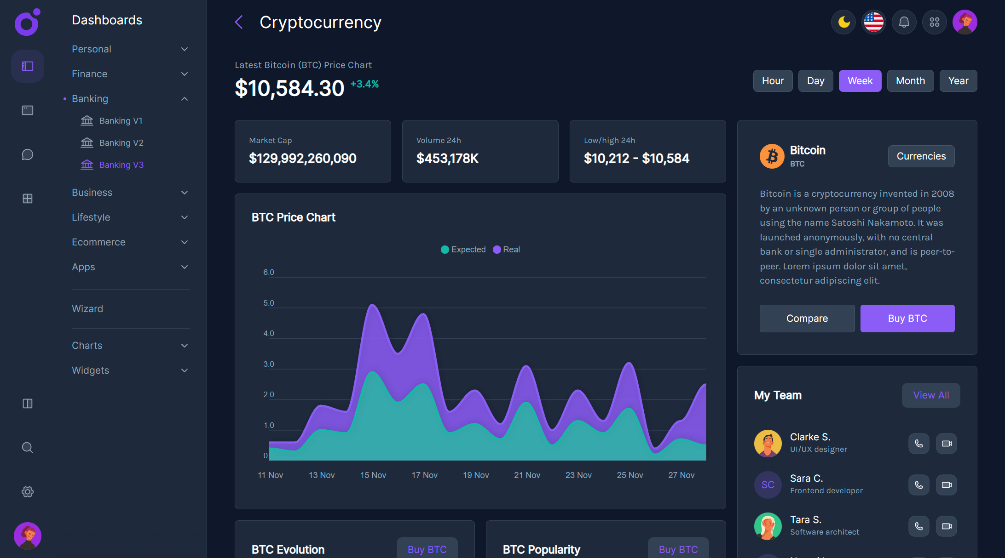Open notifications bell icon
The image size is (1005, 558).
pyautogui.click(x=904, y=22)
